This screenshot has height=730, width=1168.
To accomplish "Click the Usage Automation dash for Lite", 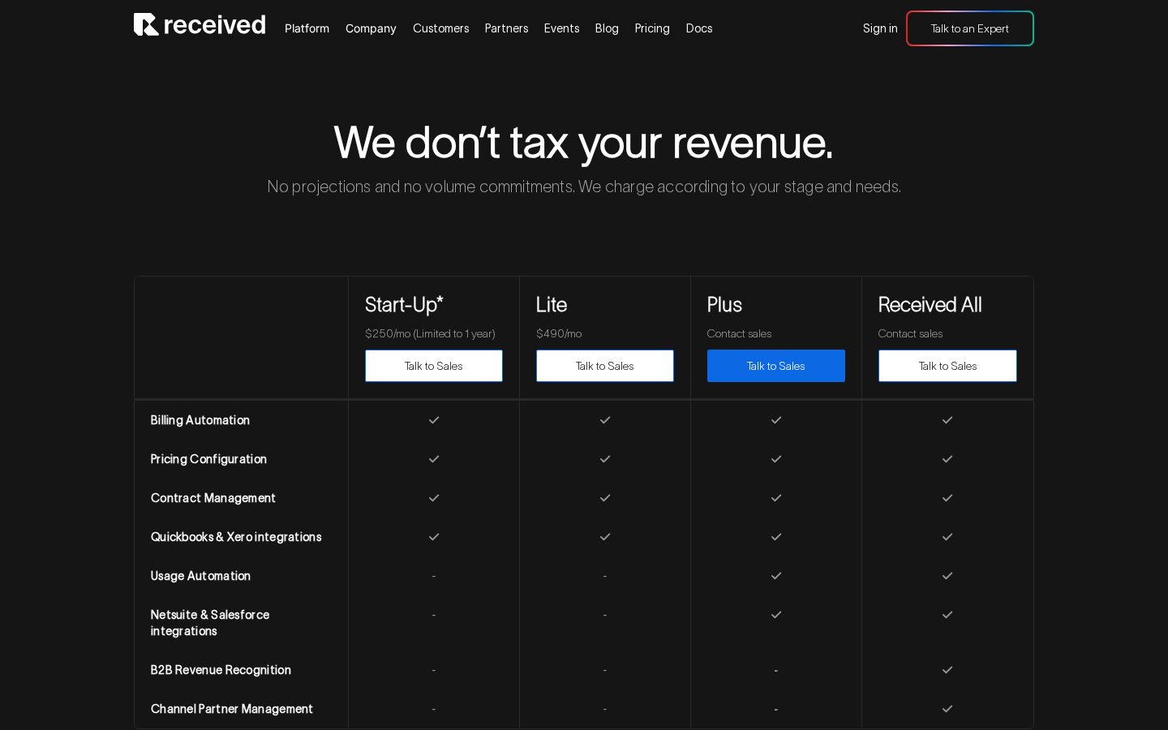I will pyautogui.click(x=605, y=577).
